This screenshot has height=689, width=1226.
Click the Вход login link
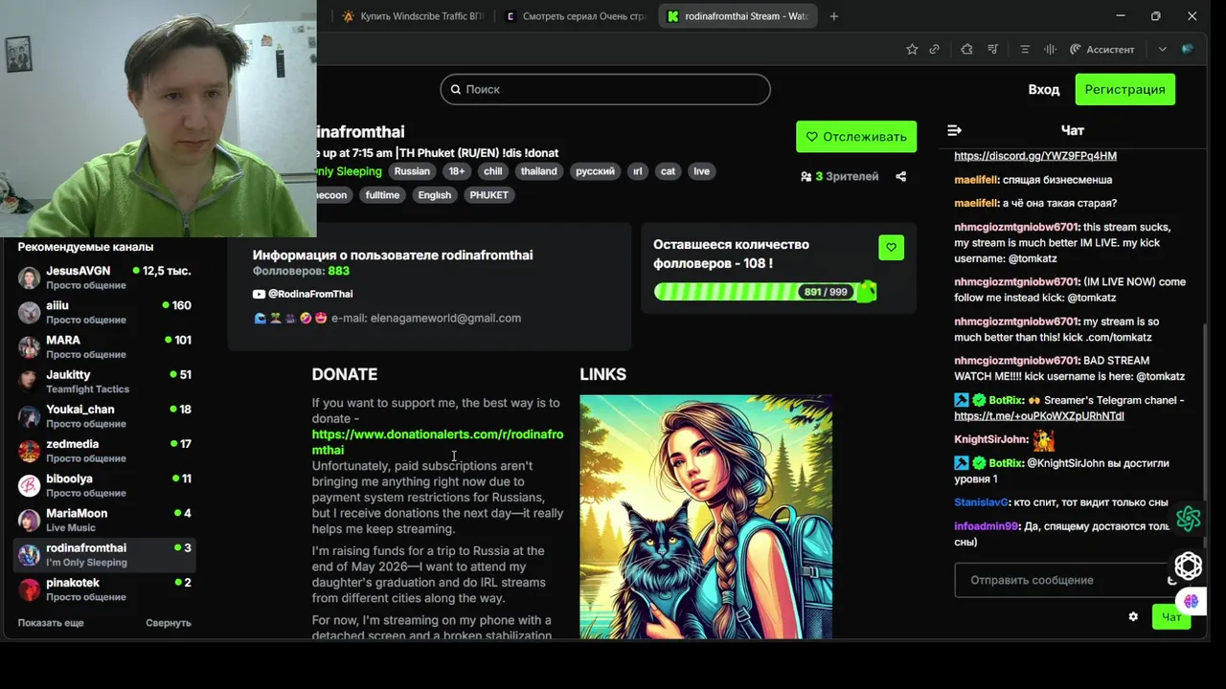(1044, 89)
